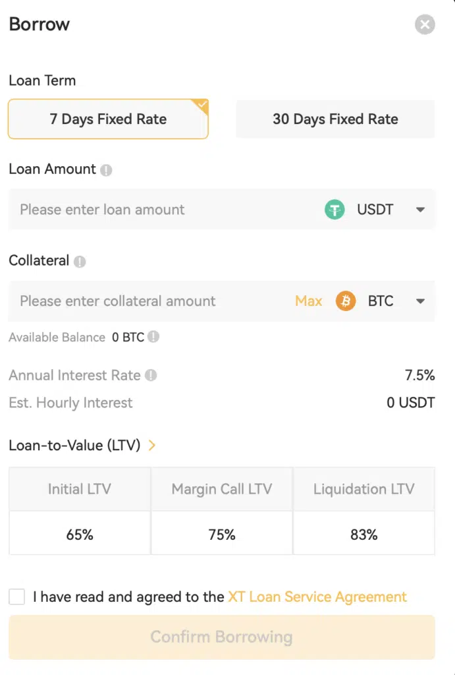
Task: Click the Confirm Borrowing button
Action: (x=221, y=637)
